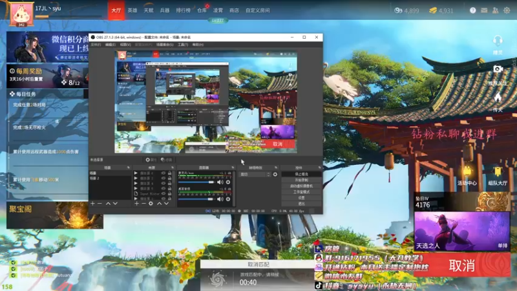The width and height of the screenshot is (517, 291).
Task: Mute the 麦克风/Aux channel speaker icon
Action: (x=220, y=182)
